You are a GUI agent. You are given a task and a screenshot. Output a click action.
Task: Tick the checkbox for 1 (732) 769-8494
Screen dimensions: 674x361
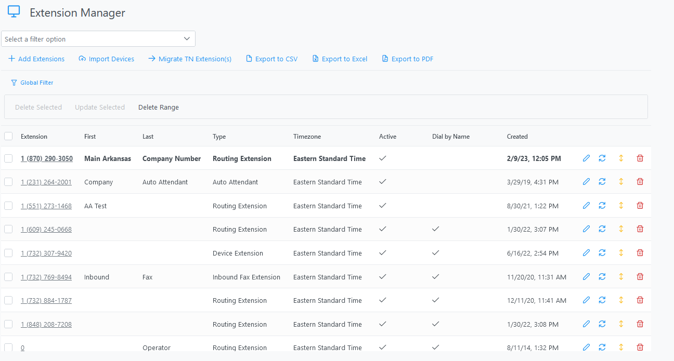click(x=8, y=277)
